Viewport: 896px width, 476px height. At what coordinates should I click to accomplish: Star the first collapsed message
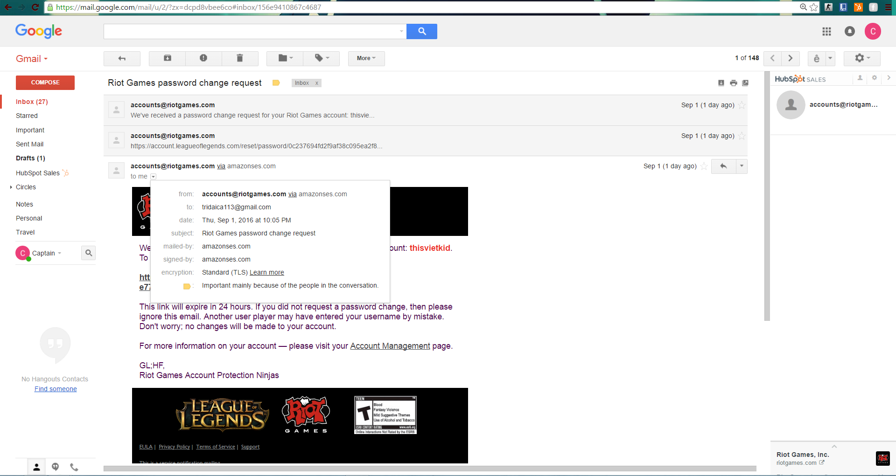click(742, 105)
